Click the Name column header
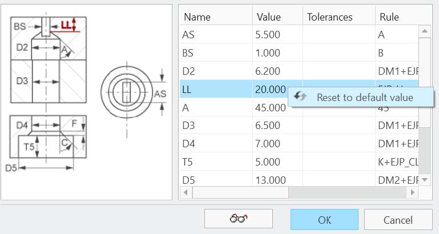The image size is (439, 234). [x=197, y=17]
